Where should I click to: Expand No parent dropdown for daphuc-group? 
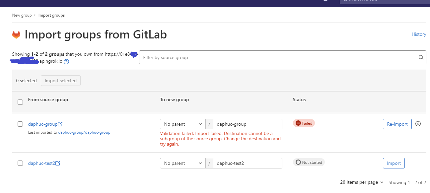(183, 124)
